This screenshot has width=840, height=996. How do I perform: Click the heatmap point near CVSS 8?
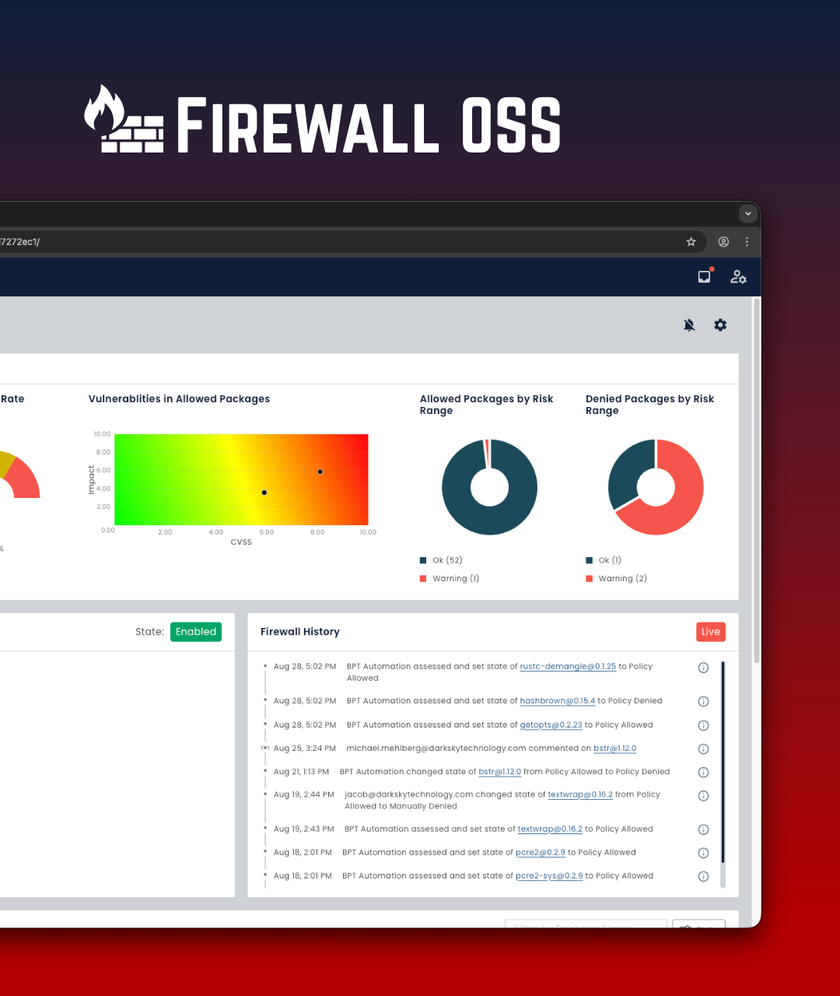(320, 472)
